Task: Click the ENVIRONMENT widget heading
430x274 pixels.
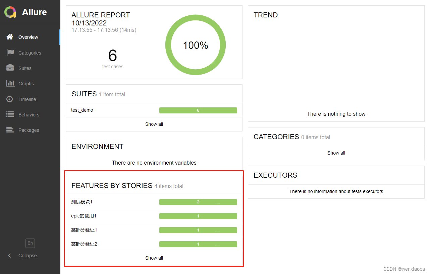Action: point(98,147)
